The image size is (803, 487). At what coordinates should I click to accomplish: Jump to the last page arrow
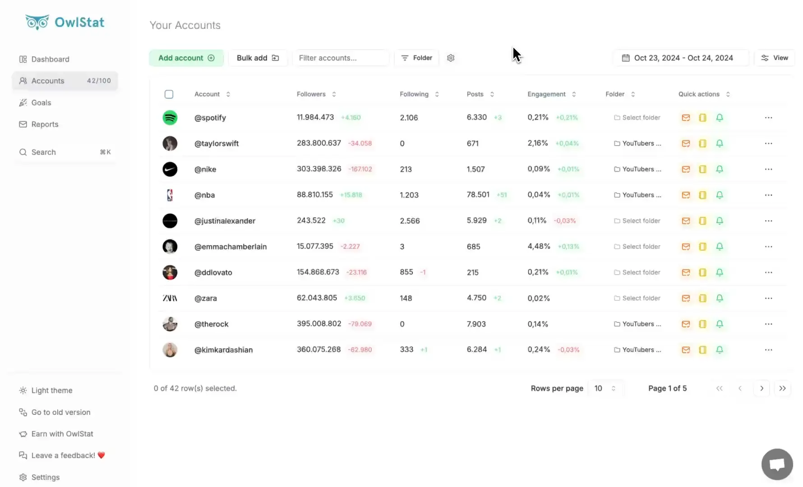782,388
